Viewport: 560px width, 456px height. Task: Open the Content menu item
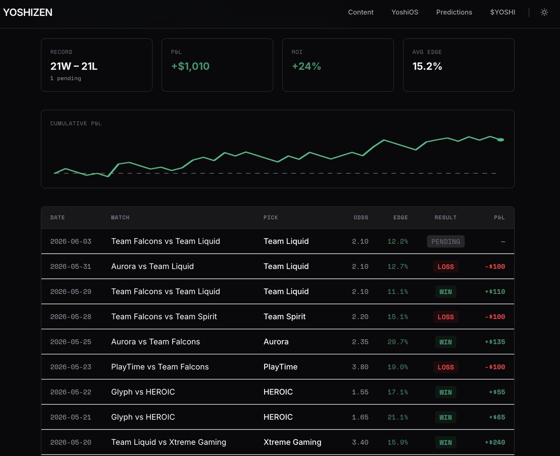[361, 13]
